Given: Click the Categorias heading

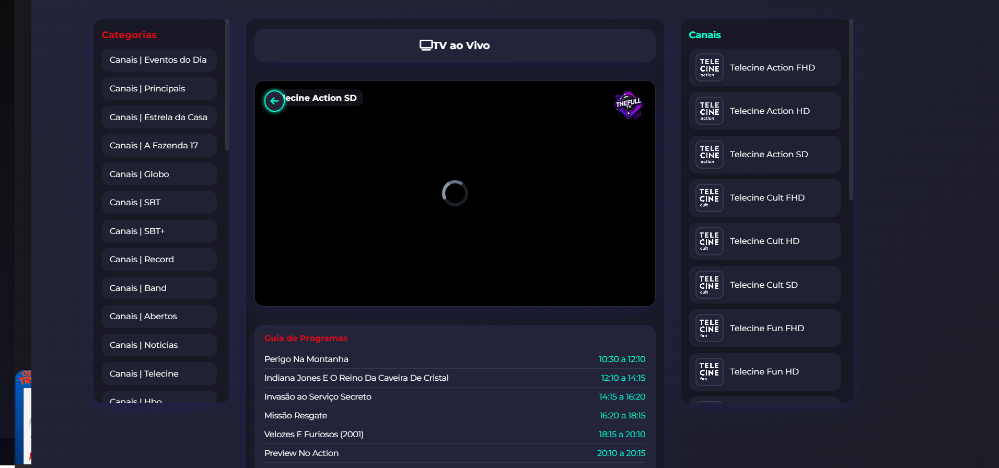Looking at the screenshot, I should (x=129, y=35).
